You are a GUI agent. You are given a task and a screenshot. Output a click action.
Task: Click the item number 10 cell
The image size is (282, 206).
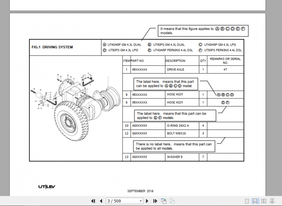click(x=126, y=126)
